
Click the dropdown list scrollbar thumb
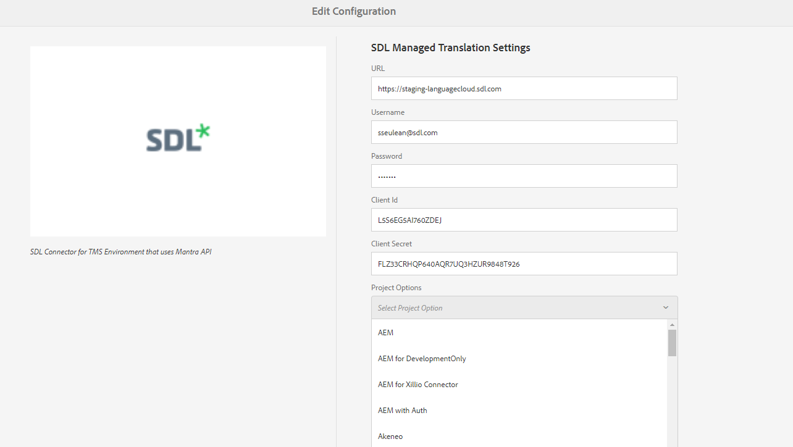coord(672,343)
